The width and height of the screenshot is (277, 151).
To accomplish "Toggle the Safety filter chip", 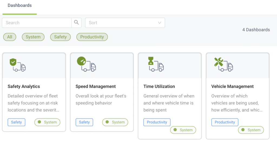I will (60, 37).
